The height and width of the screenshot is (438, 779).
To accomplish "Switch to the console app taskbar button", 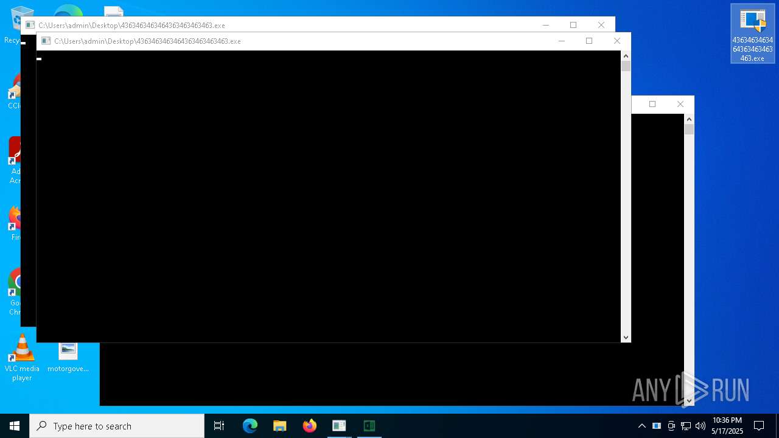I will (x=339, y=426).
